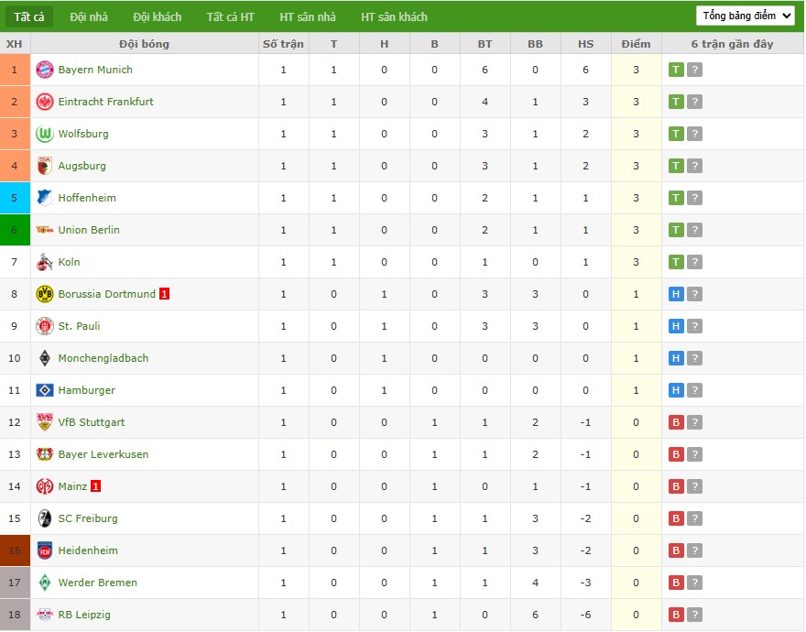Click the Werder Bremen club logo
Screen dimensions: 806x632
click(x=45, y=583)
